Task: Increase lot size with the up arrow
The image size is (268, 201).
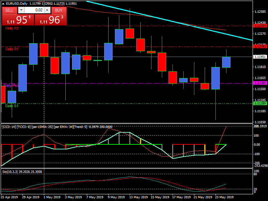Action: point(47,10)
